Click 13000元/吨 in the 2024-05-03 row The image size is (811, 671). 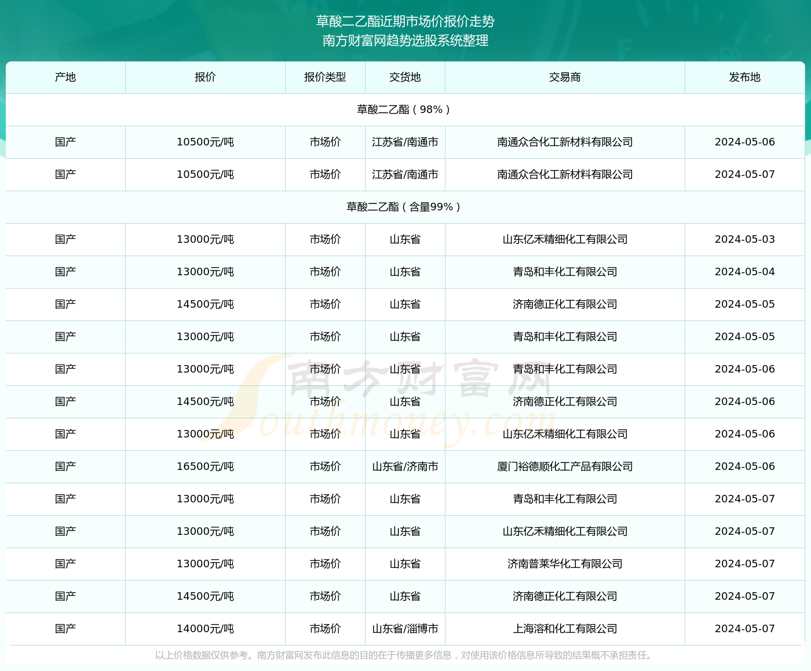click(205, 239)
